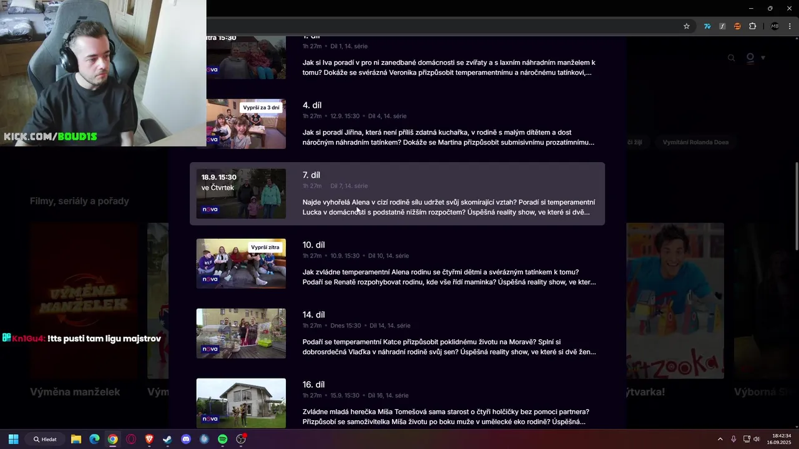Click the '14. díl' episode title
Screen dimensions: 799x449
point(314,315)
